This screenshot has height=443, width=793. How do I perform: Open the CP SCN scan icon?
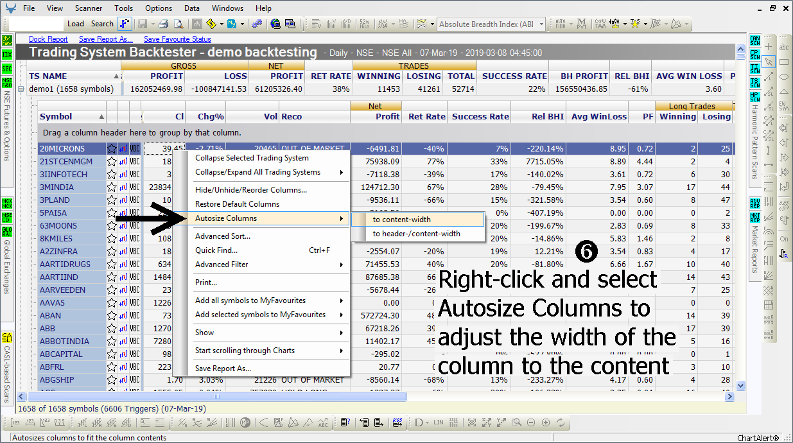[x=755, y=55]
